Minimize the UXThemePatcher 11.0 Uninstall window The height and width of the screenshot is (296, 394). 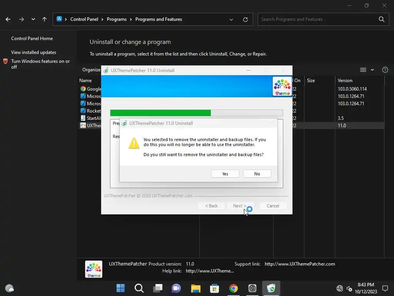click(249, 70)
